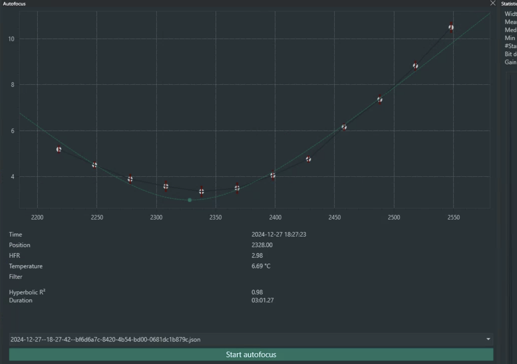Click the 4 y-axis tick label

(13, 177)
